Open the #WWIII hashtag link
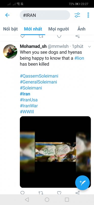94x205 pixels. 27,112
